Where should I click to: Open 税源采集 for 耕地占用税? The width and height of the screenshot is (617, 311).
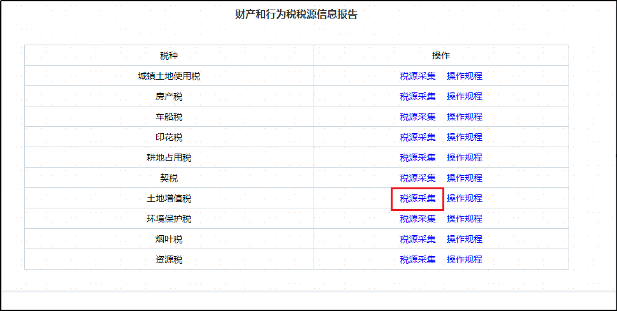pyautogui.click(x=417, y=158)
